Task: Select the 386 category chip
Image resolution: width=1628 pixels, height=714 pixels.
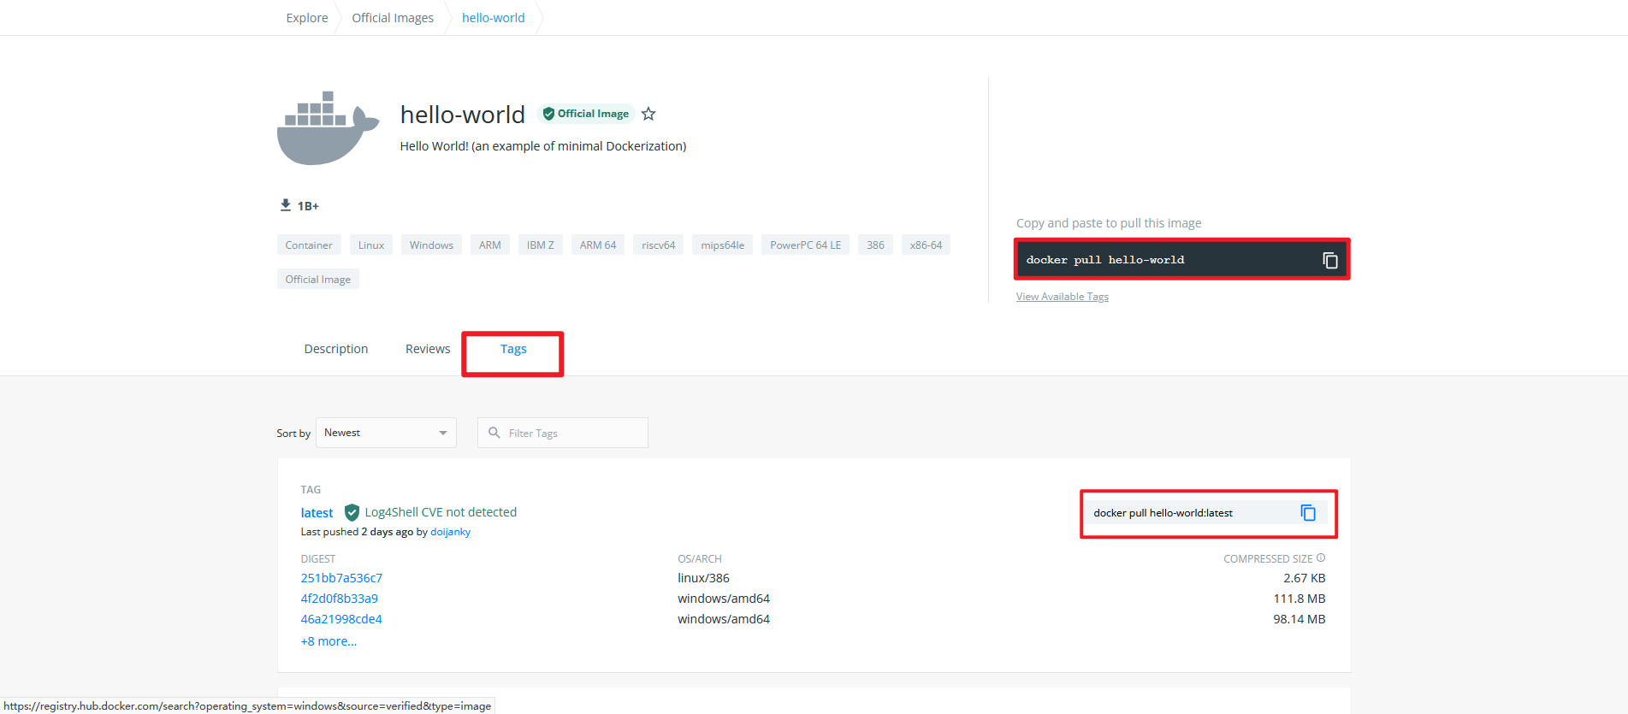Action: [x=876, y=245]
